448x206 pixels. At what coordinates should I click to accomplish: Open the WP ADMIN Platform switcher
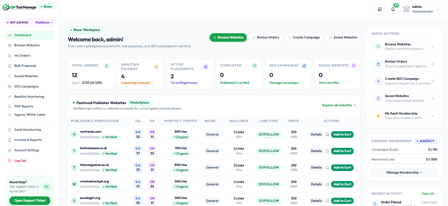pyautogui.click(x=30, y=23)
